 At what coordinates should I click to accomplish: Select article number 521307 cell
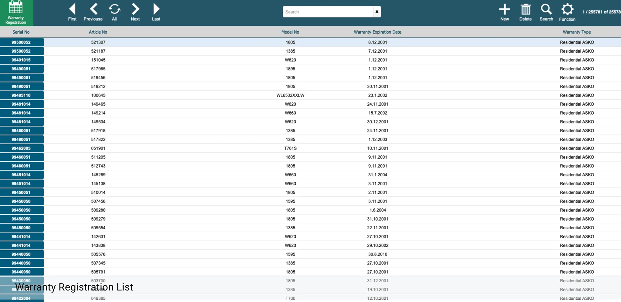click(x=98, y=42)
